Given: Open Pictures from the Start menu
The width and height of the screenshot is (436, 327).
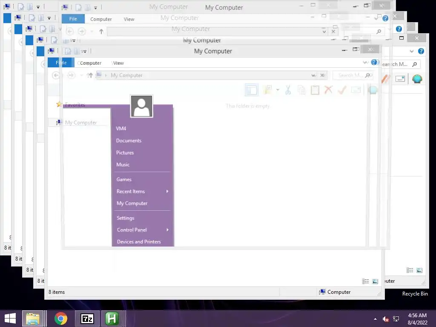Looking at the screenshot, I should [125, 153].
